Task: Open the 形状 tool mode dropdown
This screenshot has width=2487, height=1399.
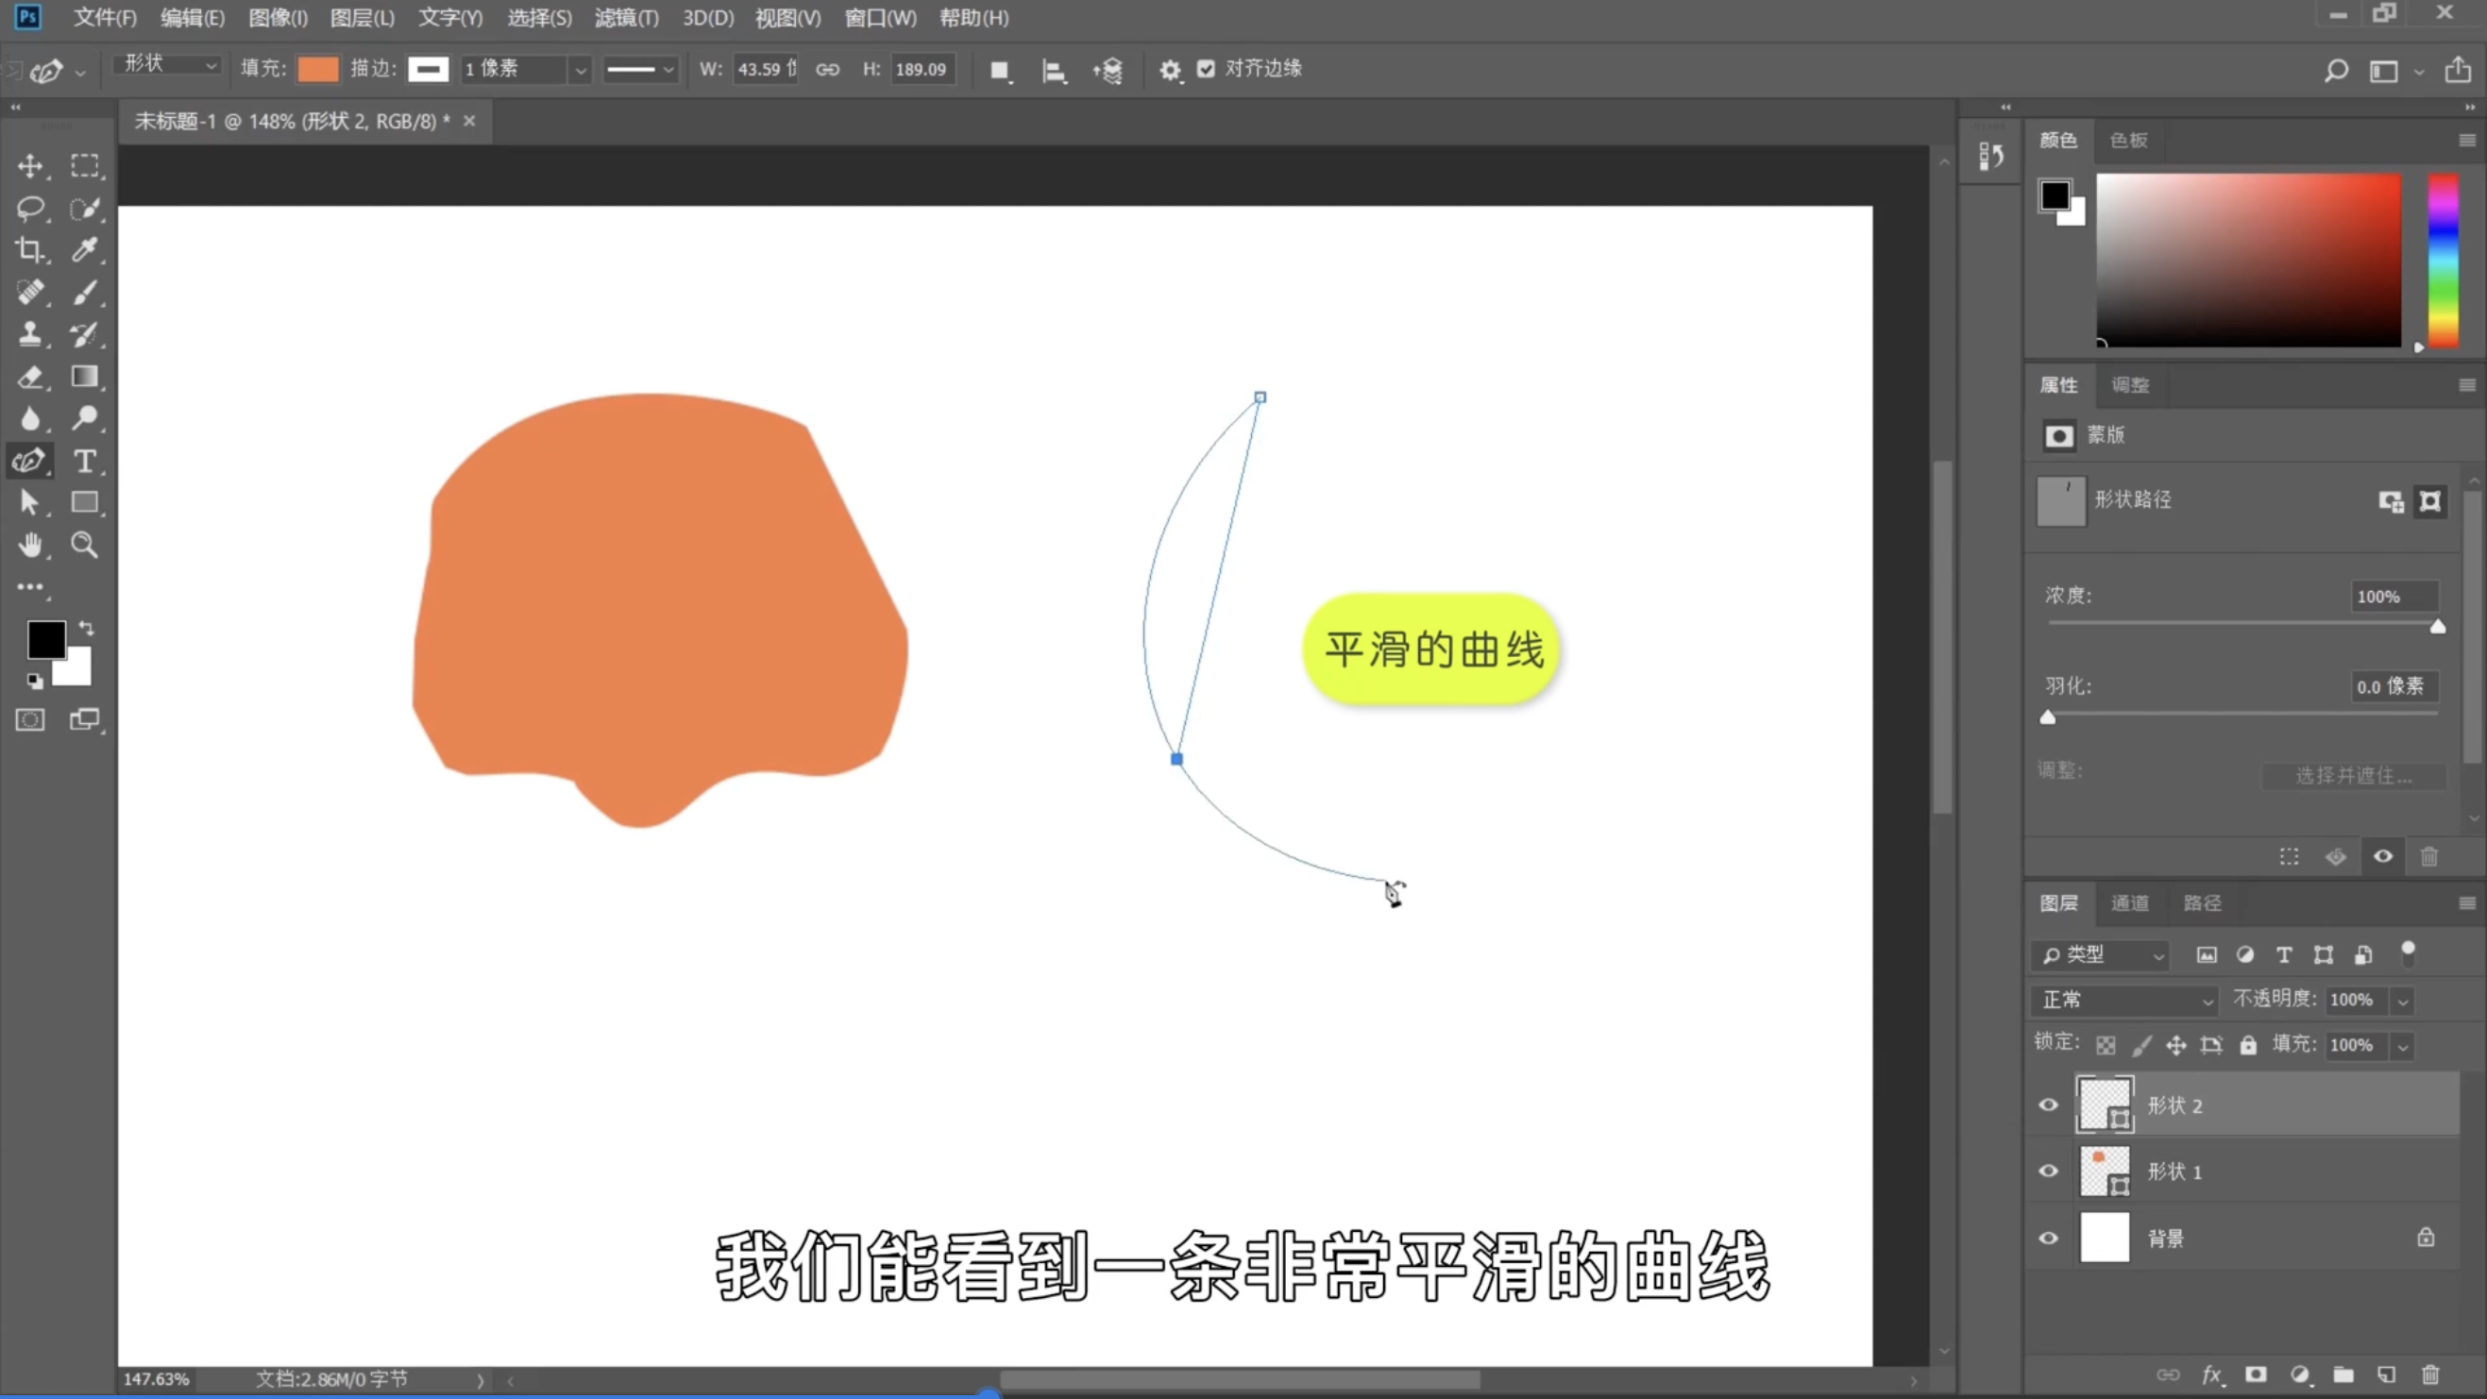Action: pyautogui.click(x=168, y=65)
